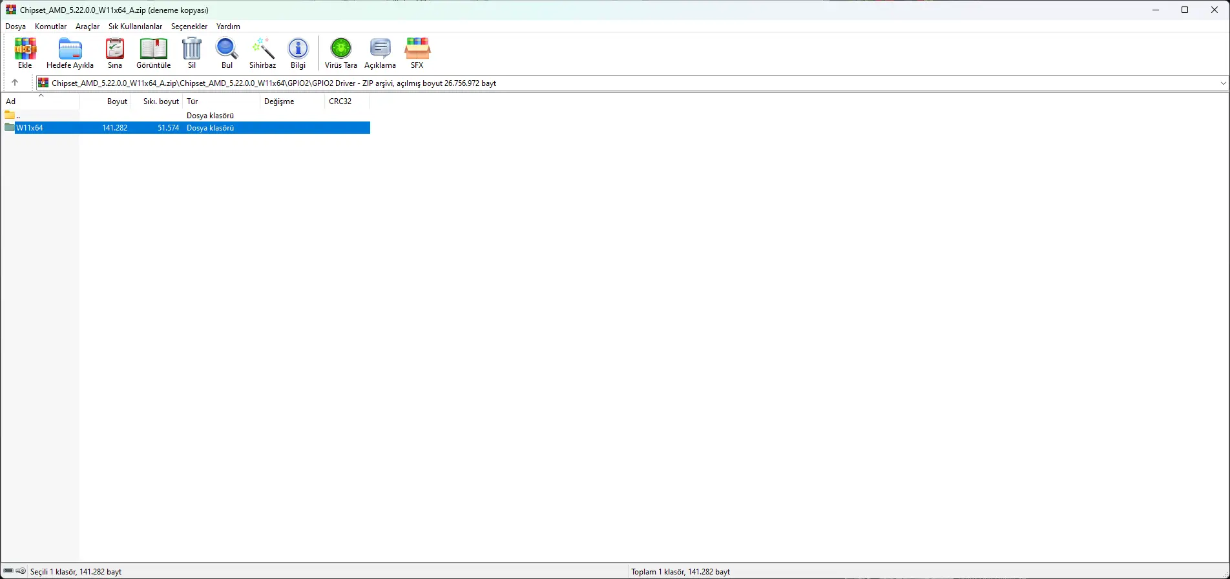Open the Araçlar menu
Viewport: 1230px width, 579px height.
(x=88, y=26)
